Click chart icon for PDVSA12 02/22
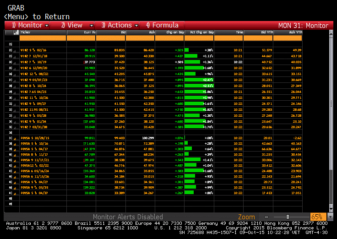 (15, 166)
